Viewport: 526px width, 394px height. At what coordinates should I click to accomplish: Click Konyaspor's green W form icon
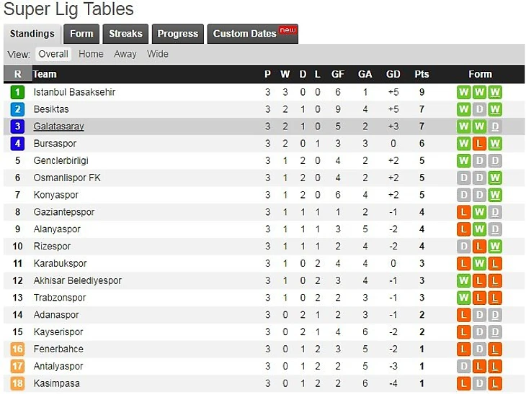coord(495,195)
